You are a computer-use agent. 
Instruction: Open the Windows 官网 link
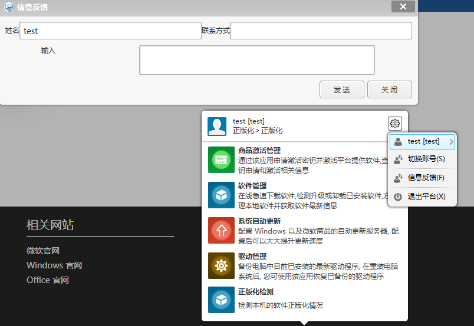(x=54, y=265)
